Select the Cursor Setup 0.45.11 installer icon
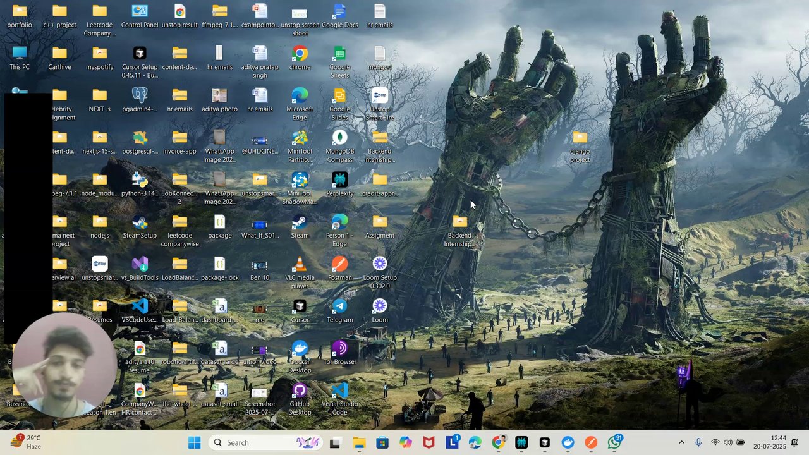The height and width of the screenshot is (455, 809). click(140, 63)
